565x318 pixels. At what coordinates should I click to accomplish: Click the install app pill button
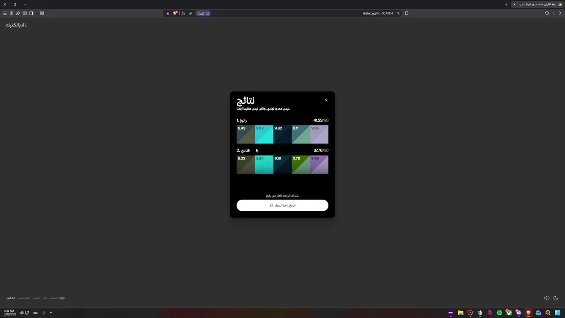point(203,13)
